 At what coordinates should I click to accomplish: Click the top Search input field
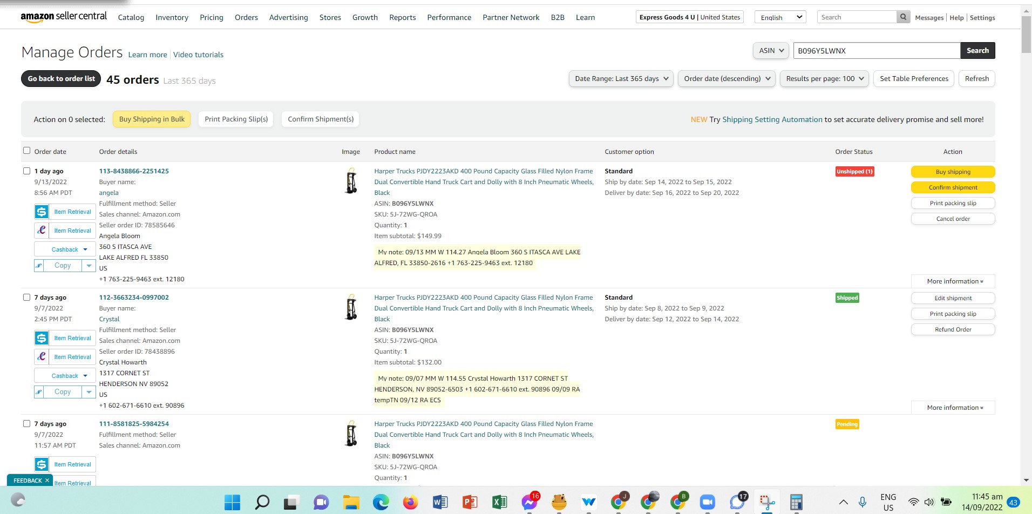coord(857,17)
